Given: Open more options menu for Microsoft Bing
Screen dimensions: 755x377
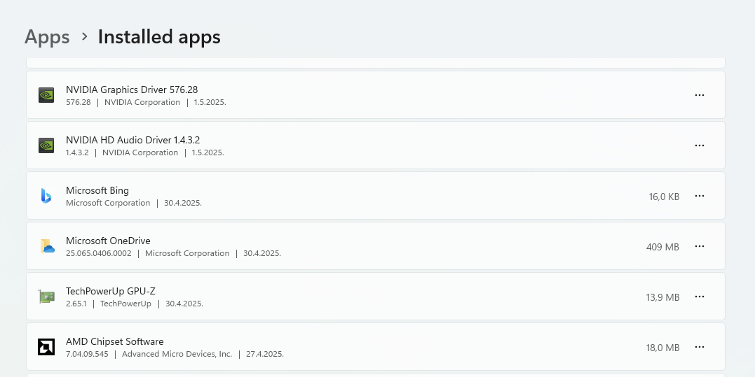Looking at the screenshot, I should [x=699, y=196].
